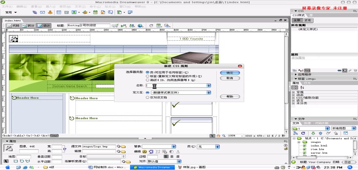Open the index.html document tab
The width and height of the screenshot is (358, 170).
13,20
